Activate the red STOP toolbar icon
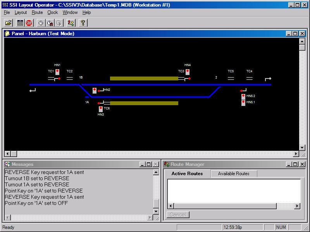Viewport: 310px width, 232px height. 29,23
